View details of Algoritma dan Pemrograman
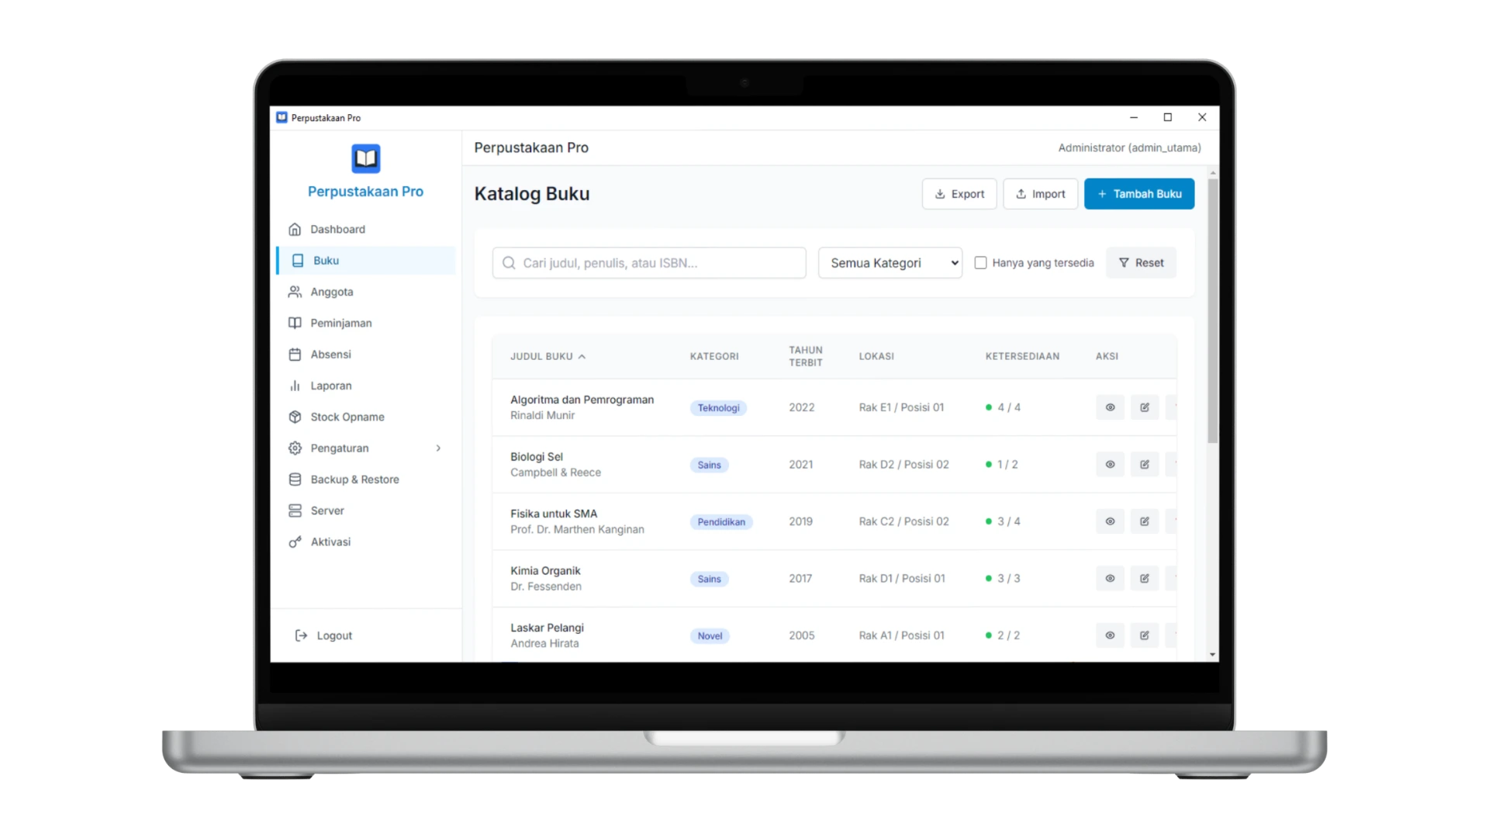 (x=1110, y=407)
